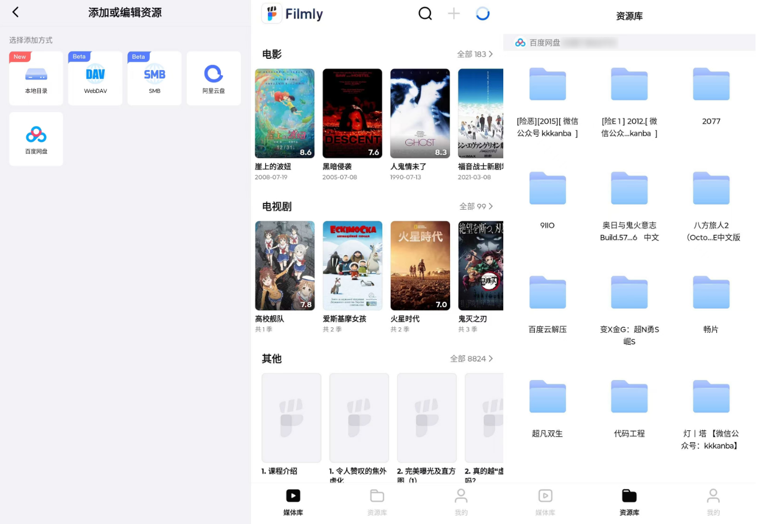Expand all 183 movies list
The height and width of the screenshot is (524, 760).
pyautogui.click(x=475, y=54)
